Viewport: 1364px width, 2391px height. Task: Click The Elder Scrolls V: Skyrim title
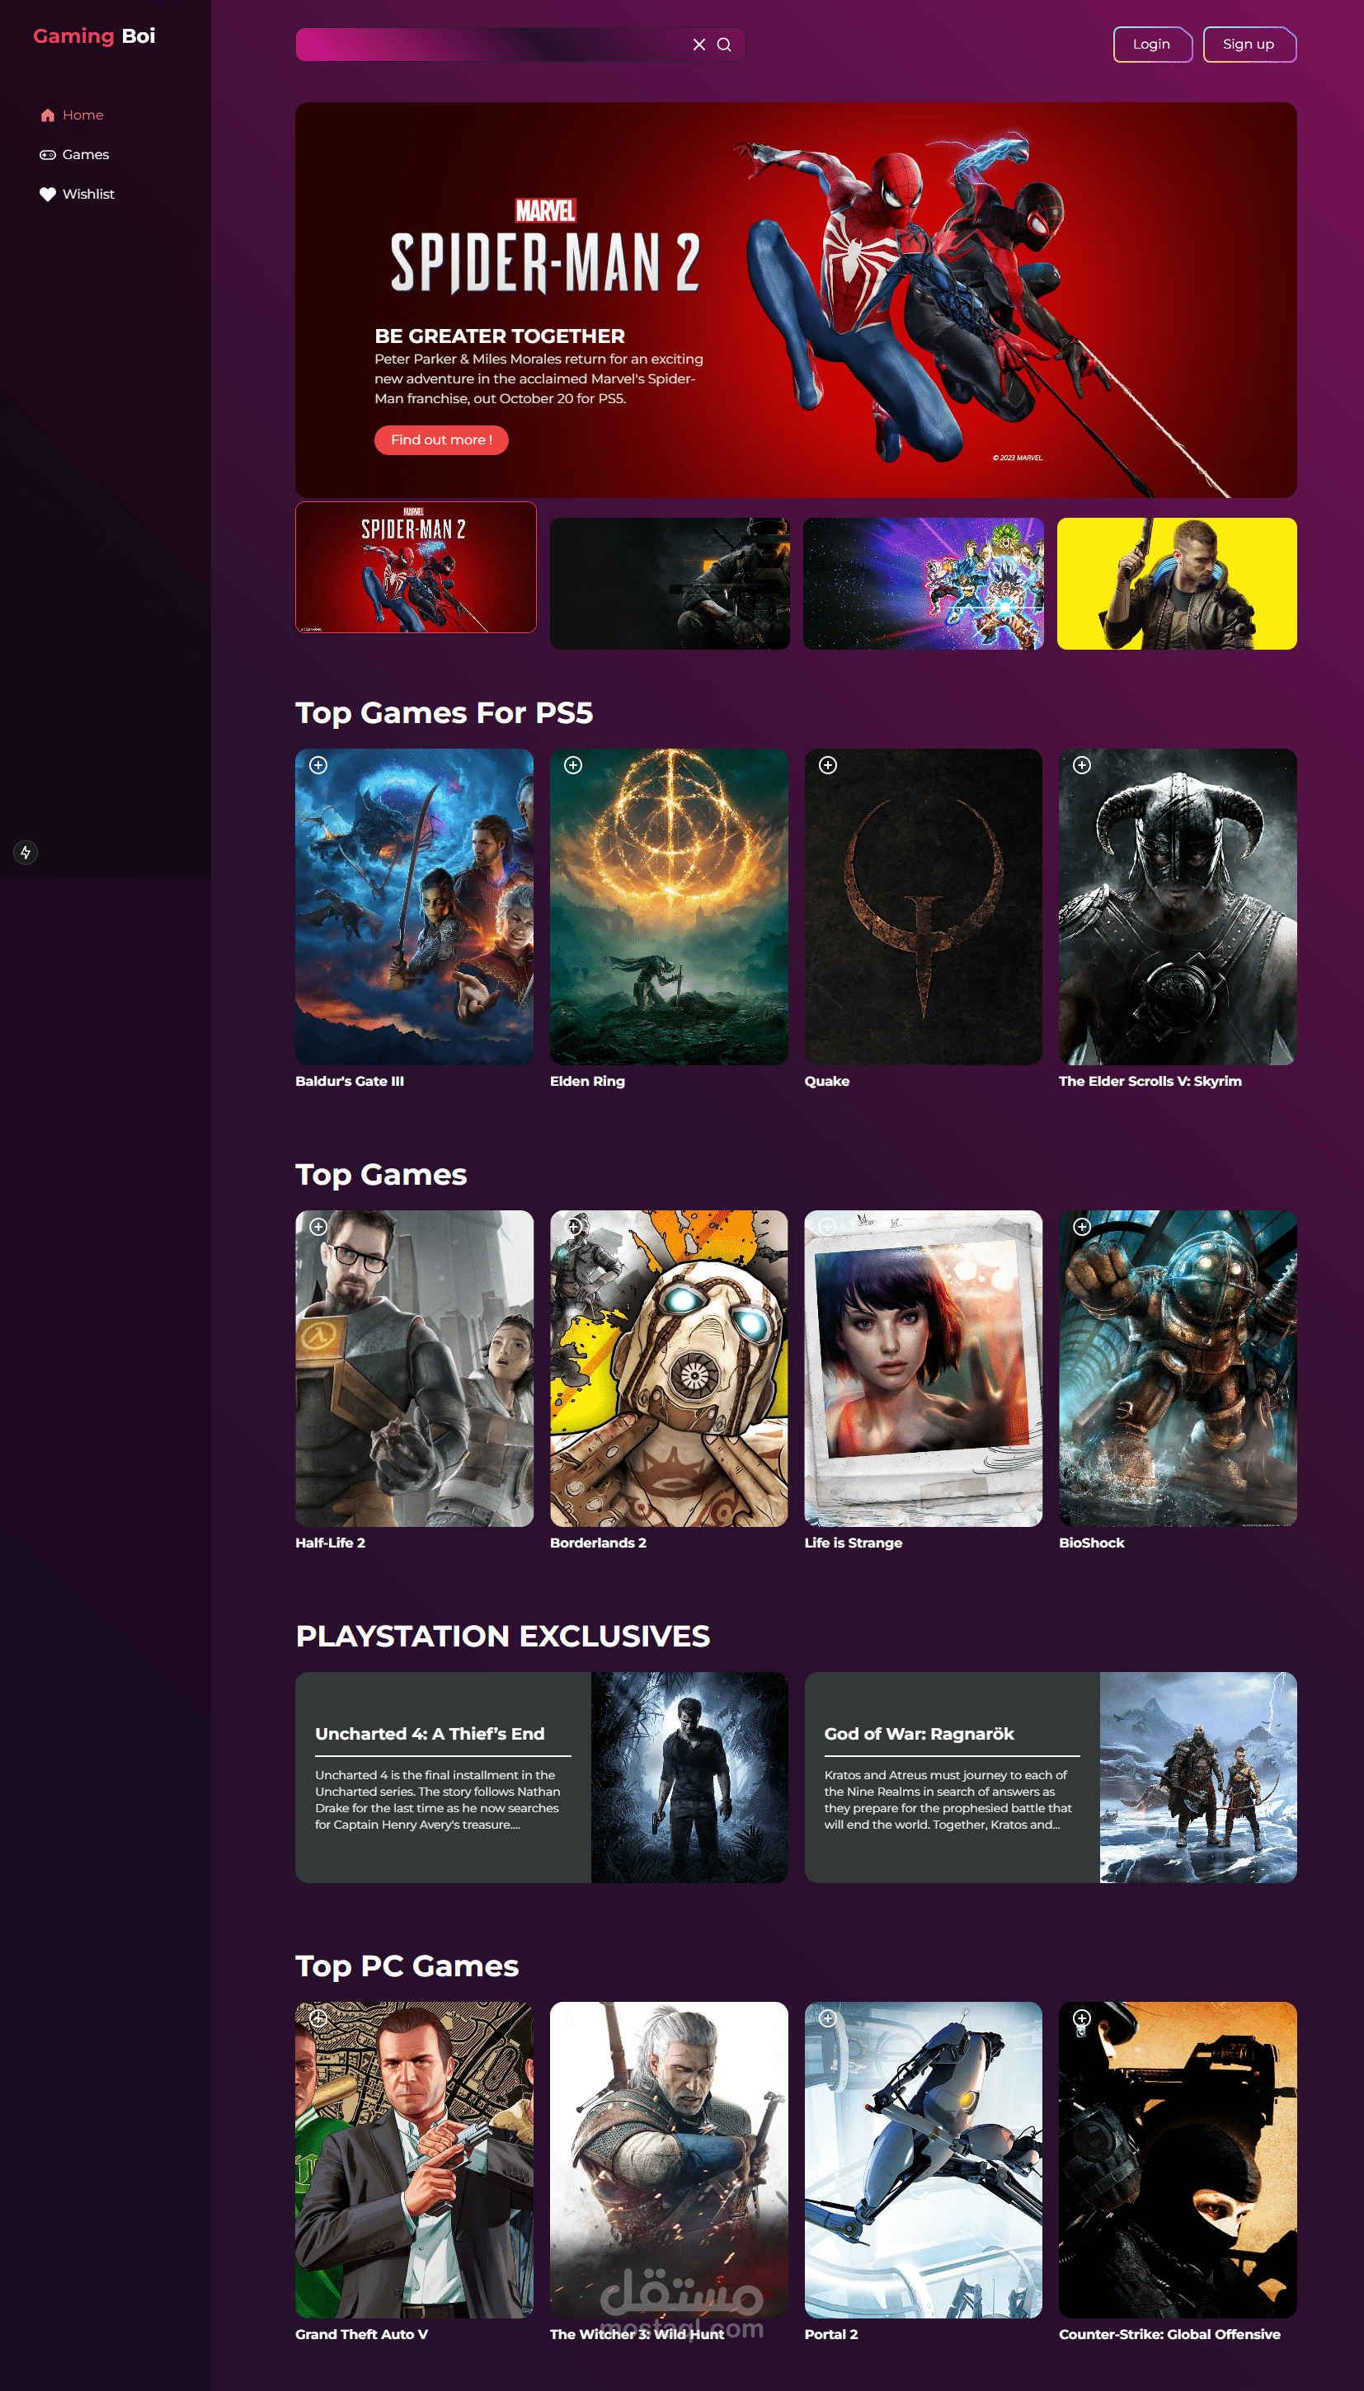pos(1150,1081)
